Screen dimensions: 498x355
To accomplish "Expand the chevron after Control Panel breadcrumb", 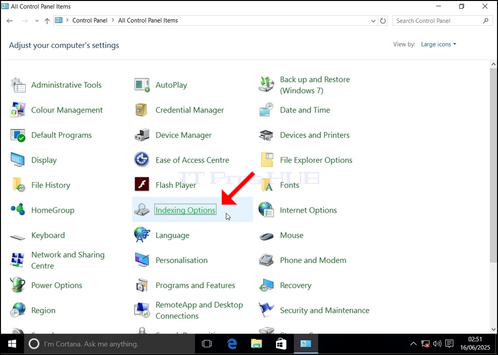I will [x=113, y=20].
